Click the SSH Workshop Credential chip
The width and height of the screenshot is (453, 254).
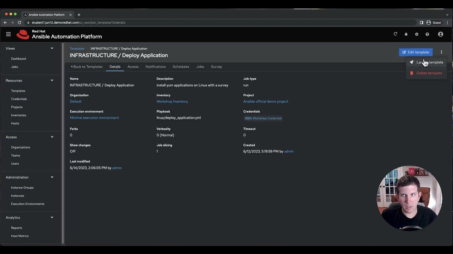263,118
